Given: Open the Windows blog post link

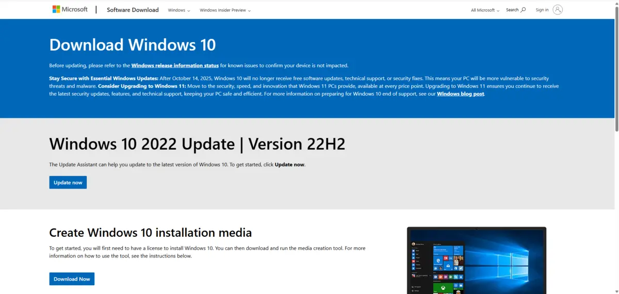Looking at the screenshot, I should click(x=461, y=94).
